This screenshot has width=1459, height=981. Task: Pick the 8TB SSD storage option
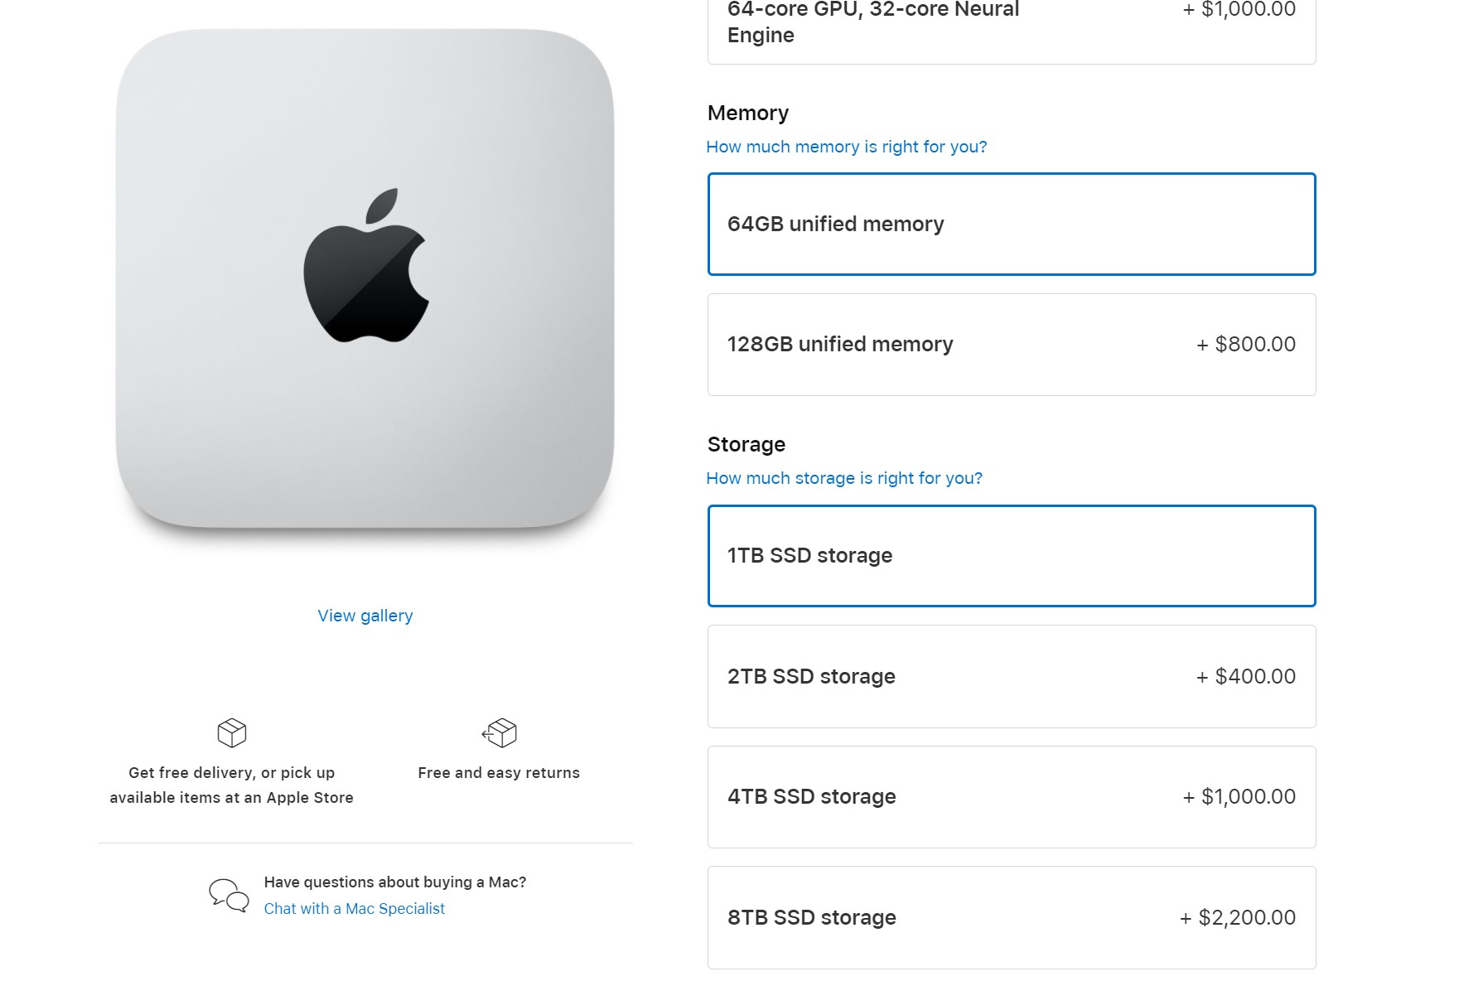pyautogui.click(x=1011, y=918)
